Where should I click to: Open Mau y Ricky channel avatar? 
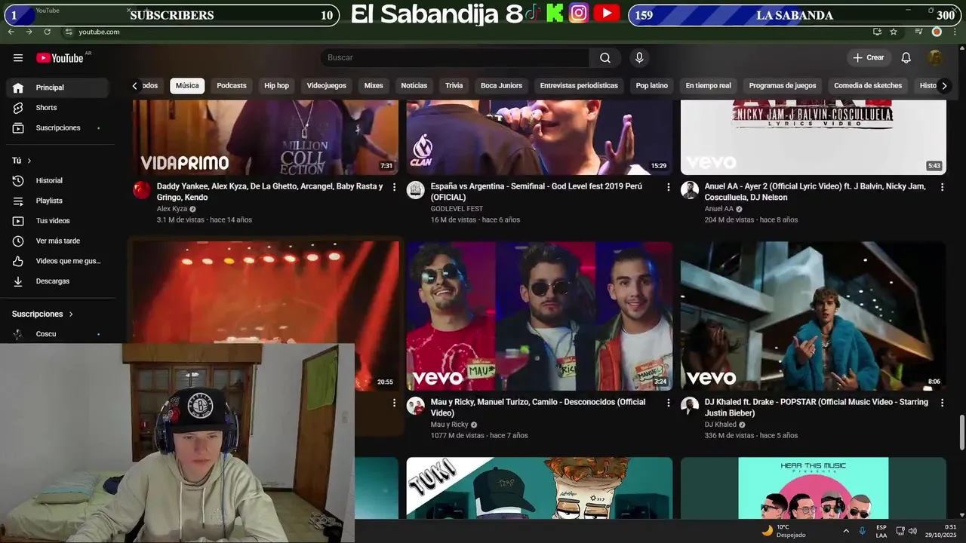416,406
